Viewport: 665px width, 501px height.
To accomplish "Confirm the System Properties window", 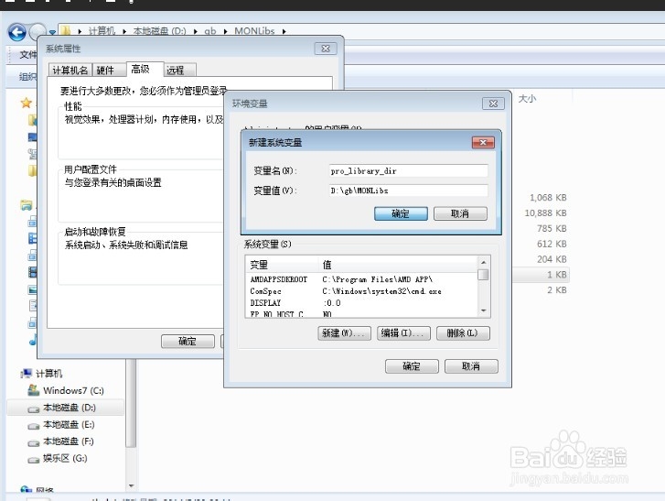I will pos(188,341).
